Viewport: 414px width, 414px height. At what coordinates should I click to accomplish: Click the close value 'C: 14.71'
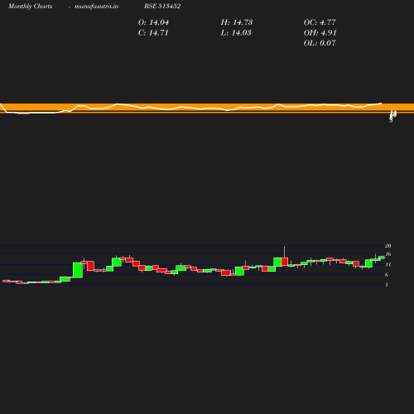click(x=153, y=33)
